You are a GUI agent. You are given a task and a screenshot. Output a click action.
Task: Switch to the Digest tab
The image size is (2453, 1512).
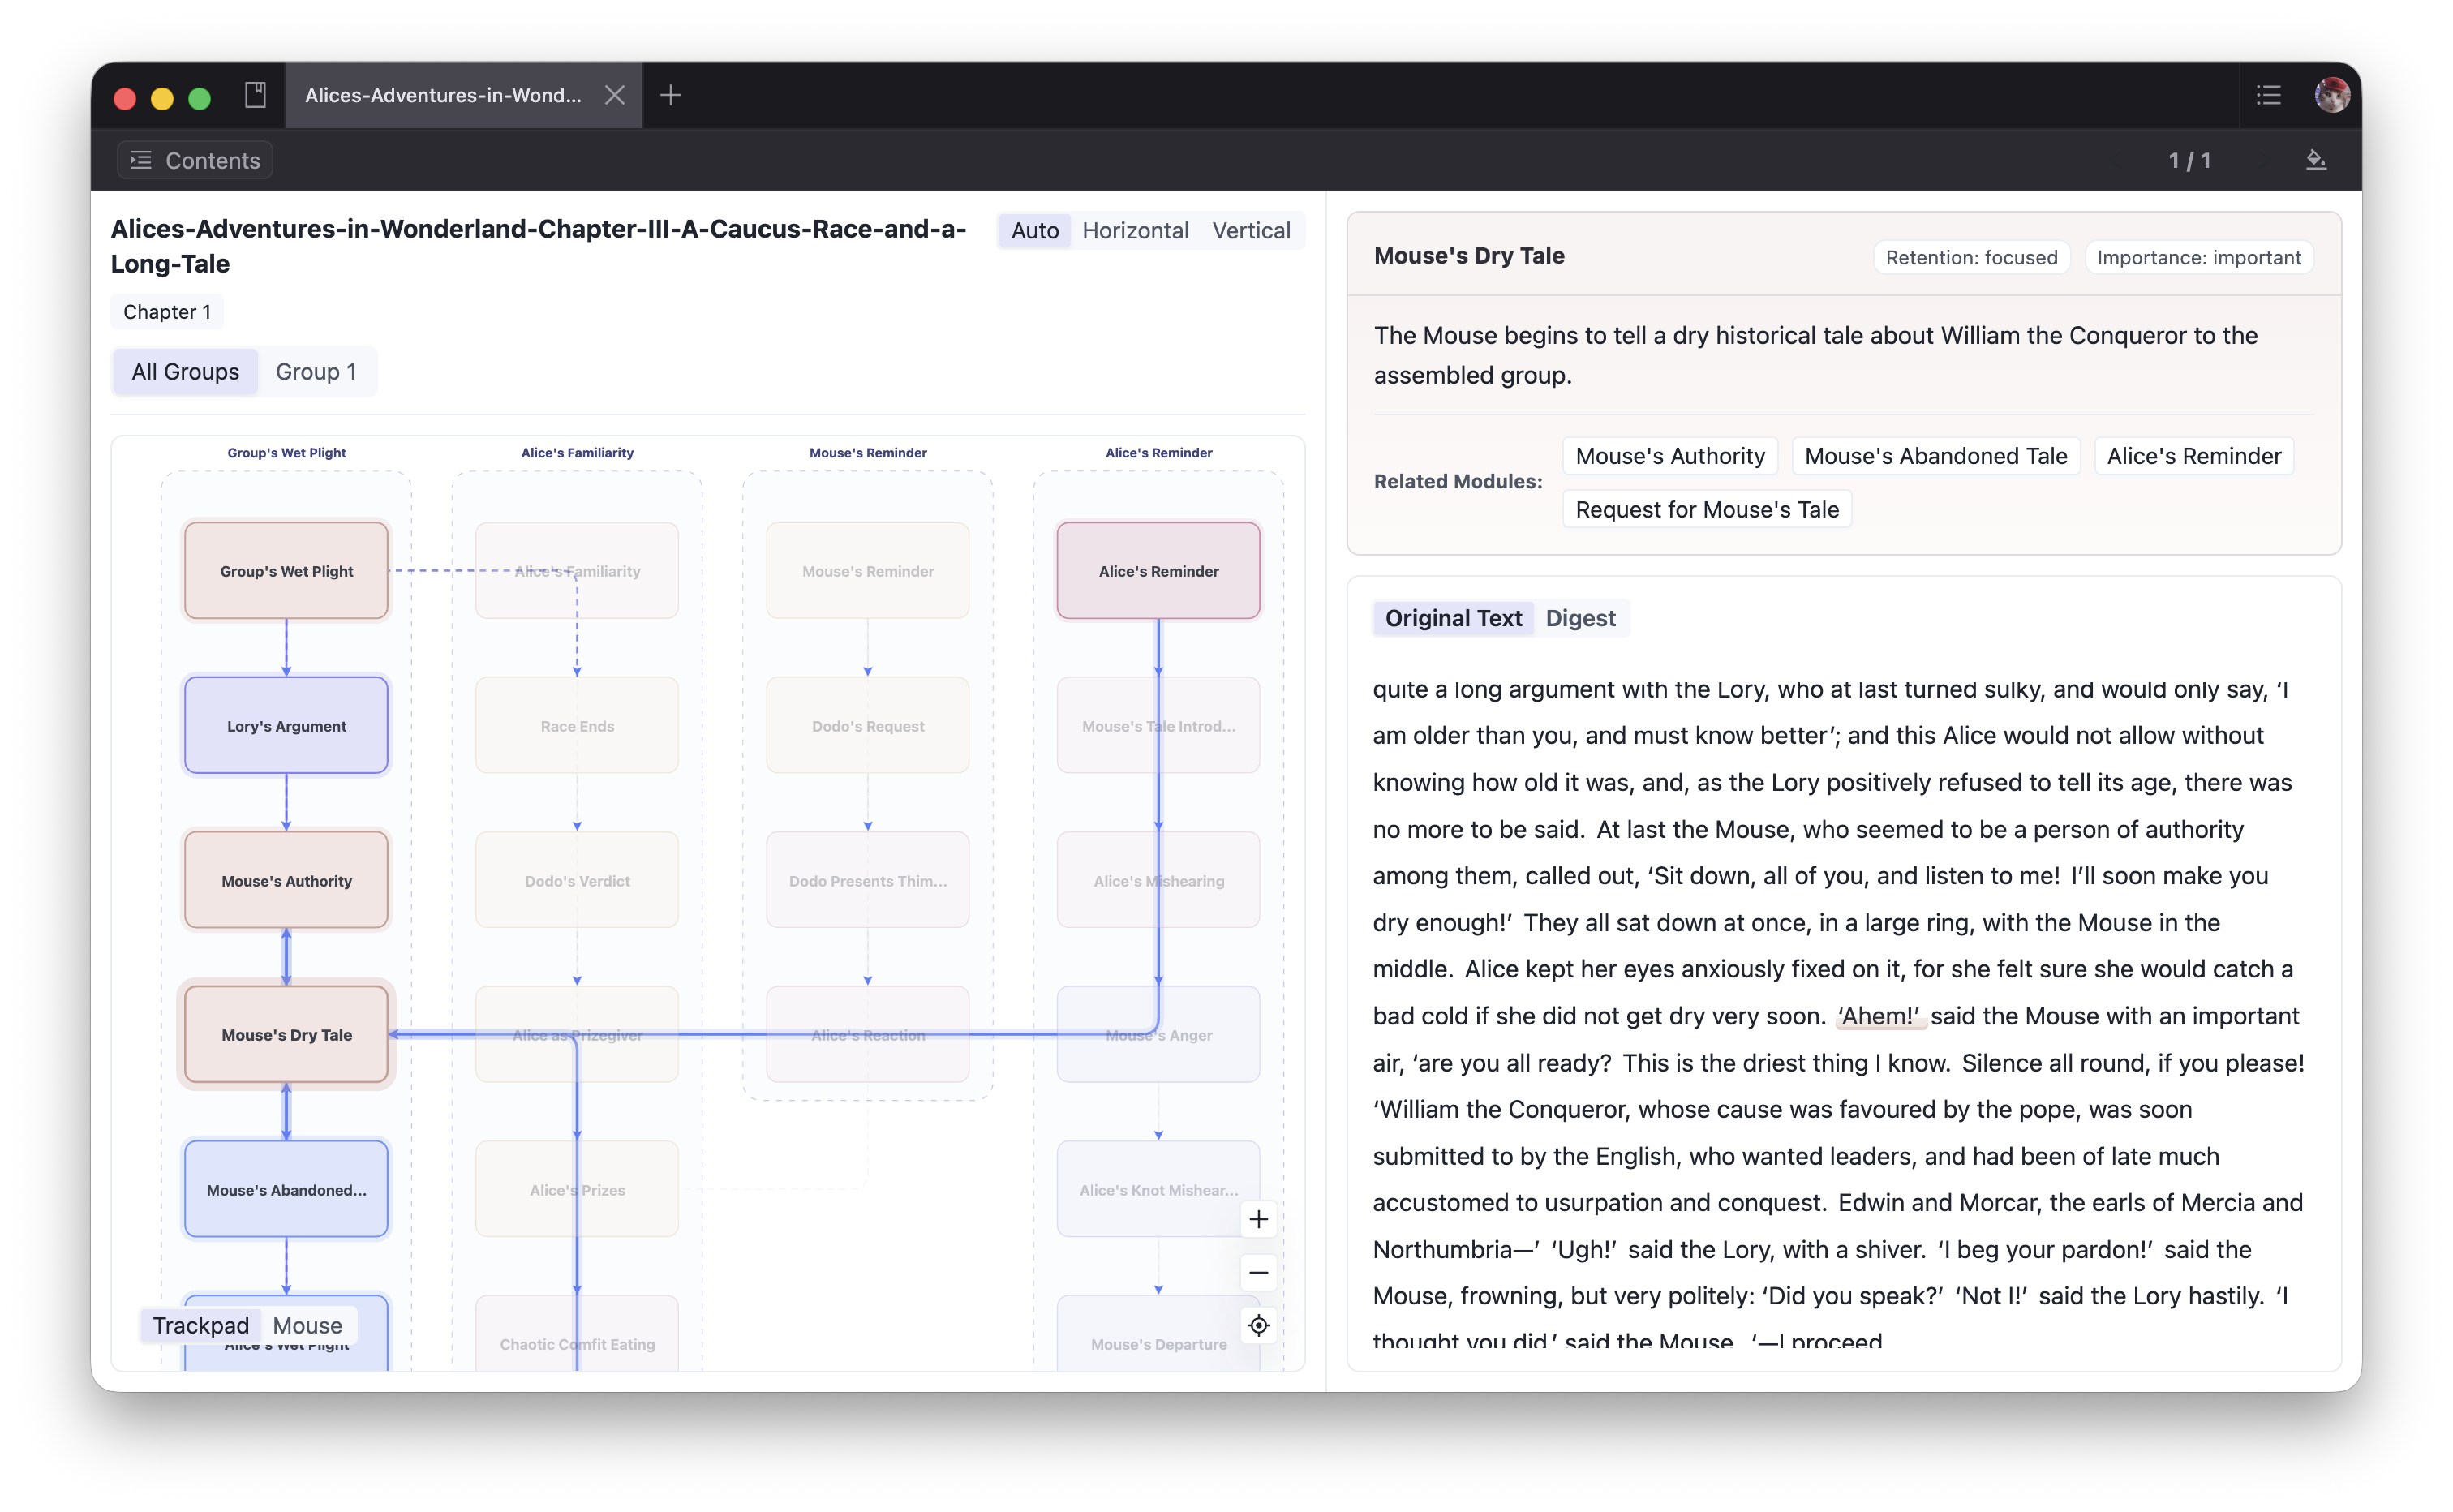pos(1580,618)
